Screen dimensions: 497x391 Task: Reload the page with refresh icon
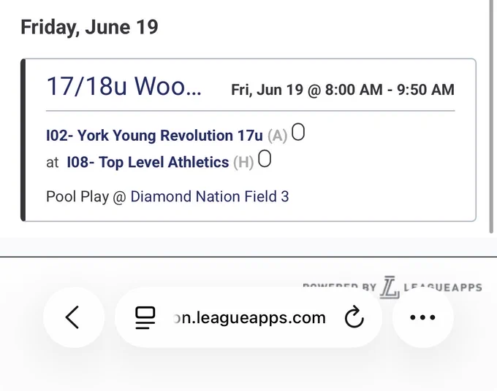[354, 317]
